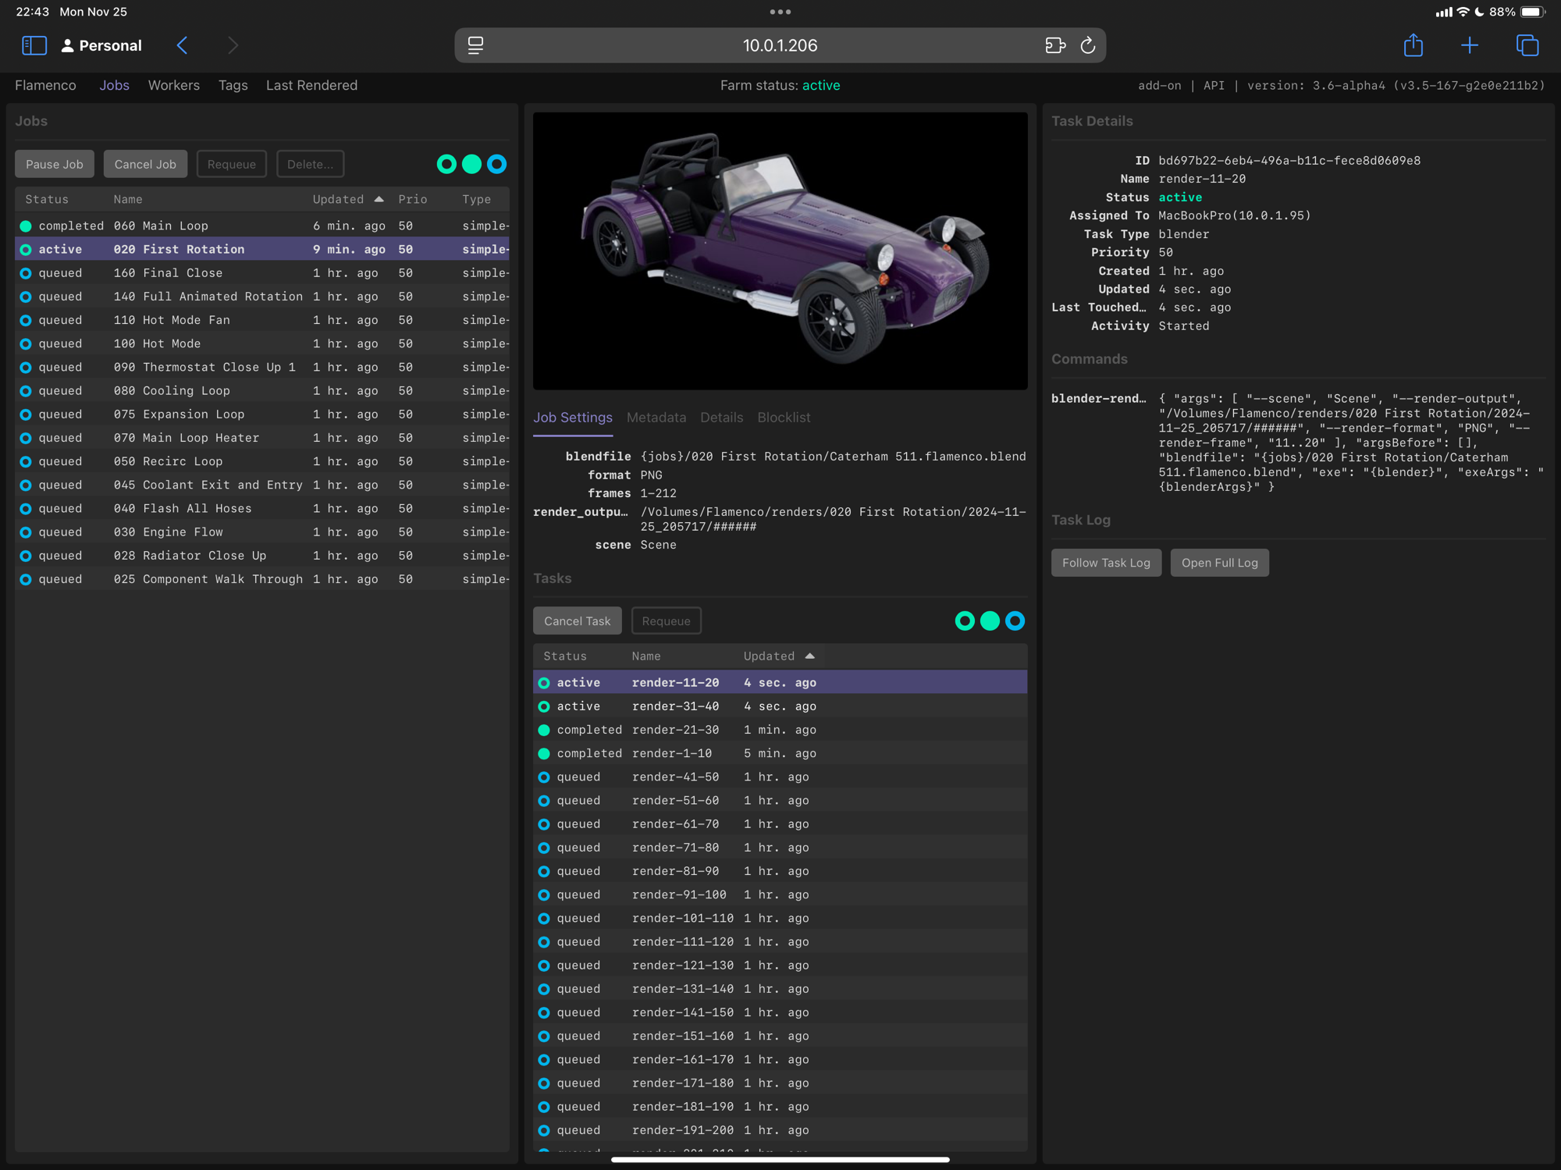Open the multitasking three-dots menu
Image resolution: width=1561 pixels, height=1170 pixels.
click(x=780, y=12)
